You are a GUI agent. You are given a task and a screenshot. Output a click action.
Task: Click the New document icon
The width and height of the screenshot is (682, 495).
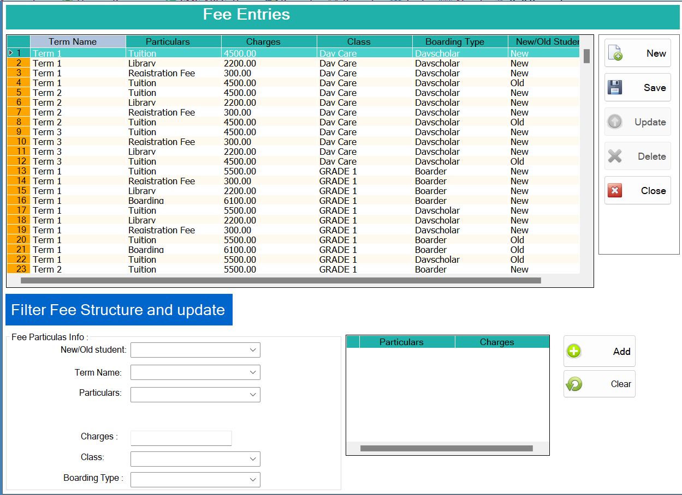point(615,53)
